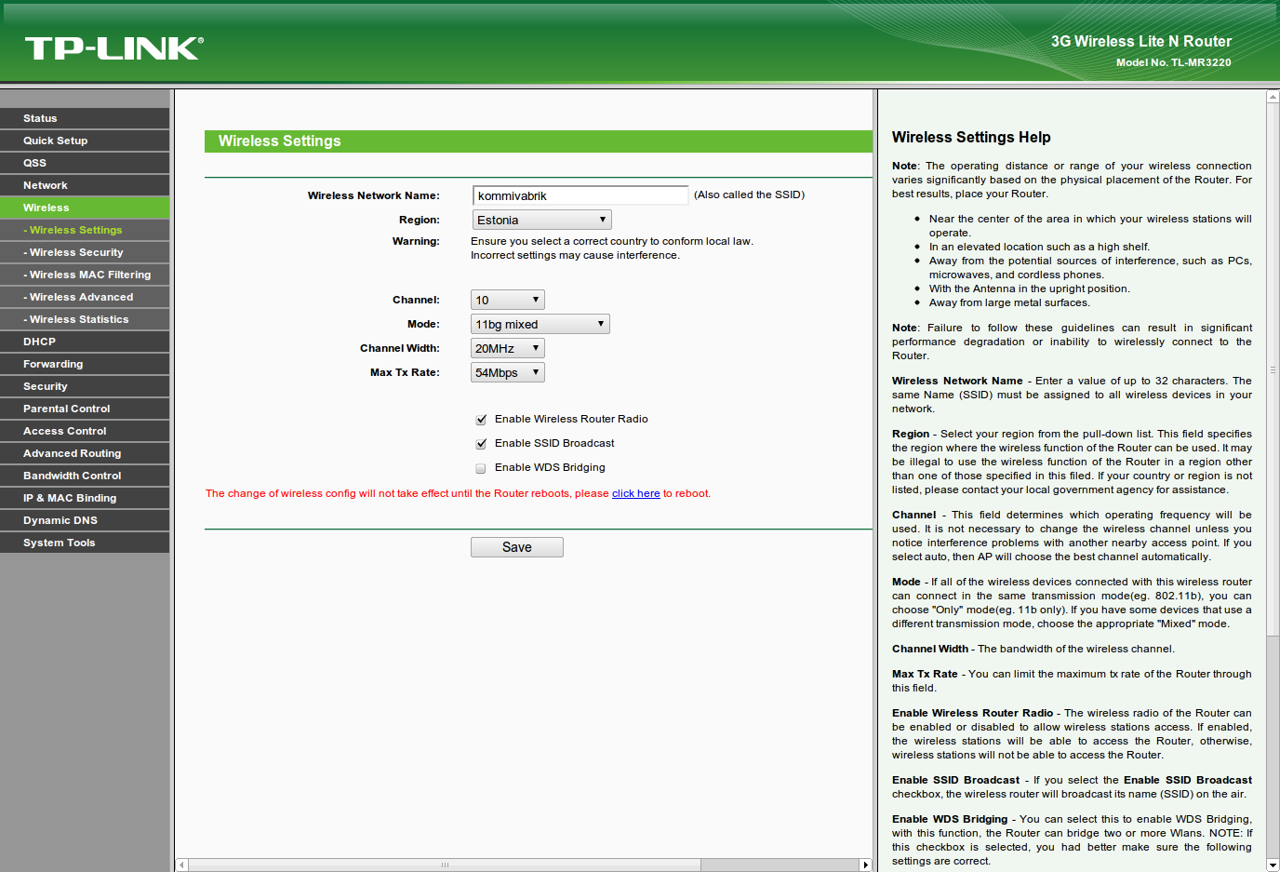Open Wireless Settings submenu
Screen dimensions: 1280x872
click(x=85, y=230)
